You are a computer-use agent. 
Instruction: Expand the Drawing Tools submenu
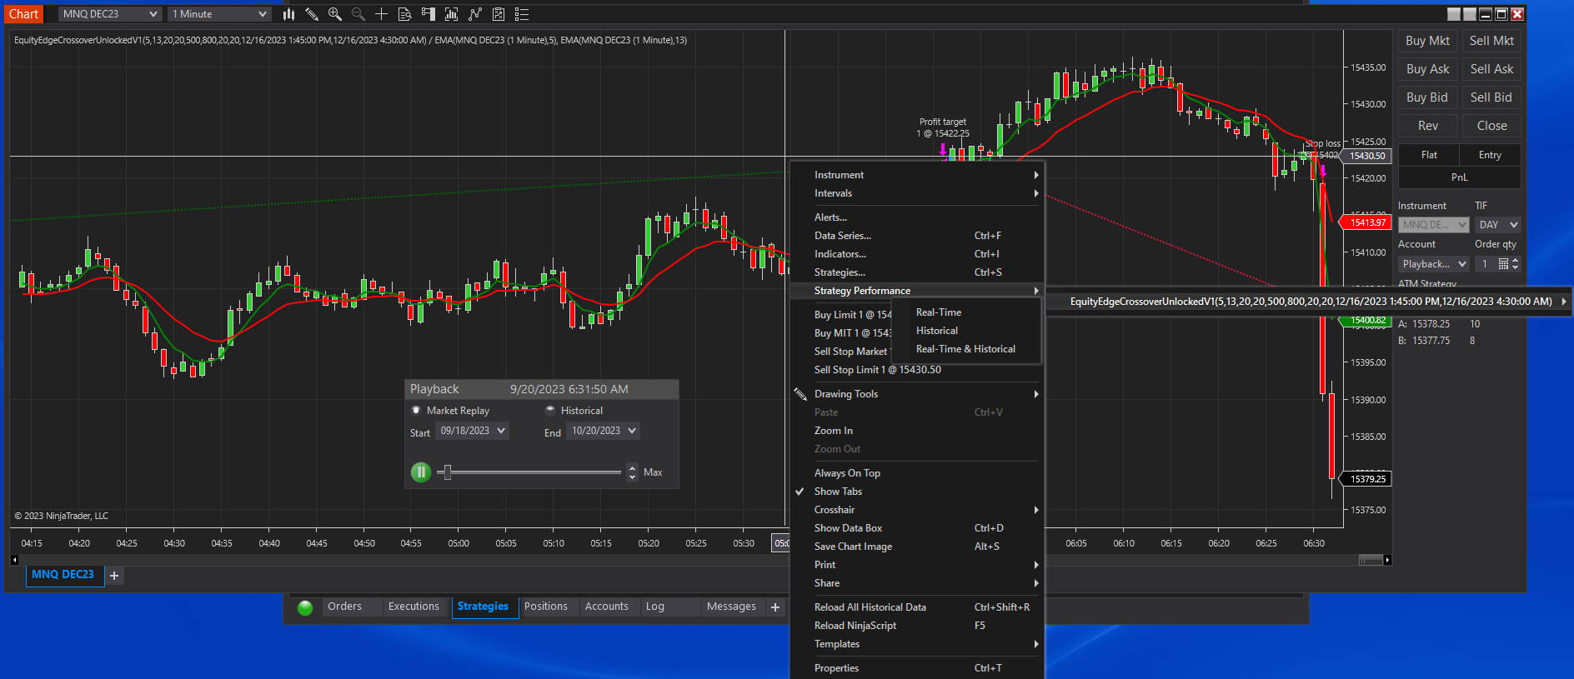[x=917, y=394]
